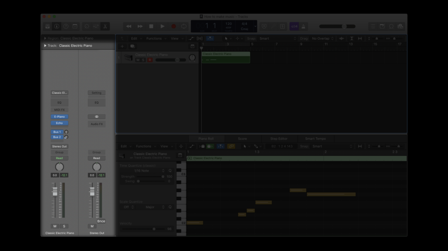Open the media Browsers icon
448x251 pixels.
coord(401,26)
